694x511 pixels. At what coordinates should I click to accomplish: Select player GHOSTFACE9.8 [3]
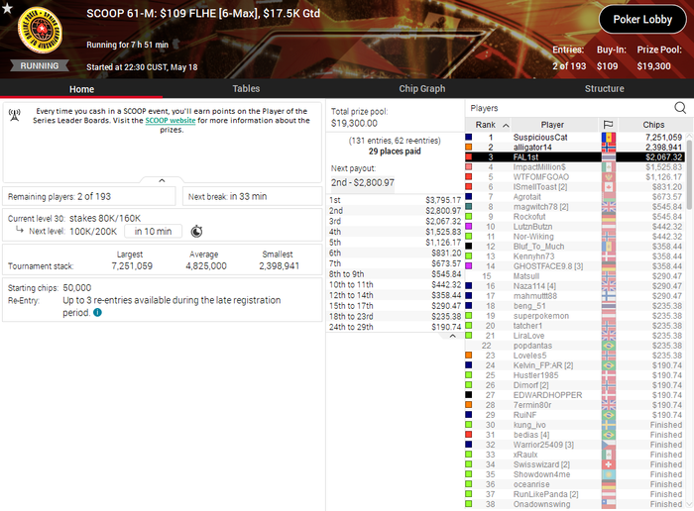pos(574,266)
